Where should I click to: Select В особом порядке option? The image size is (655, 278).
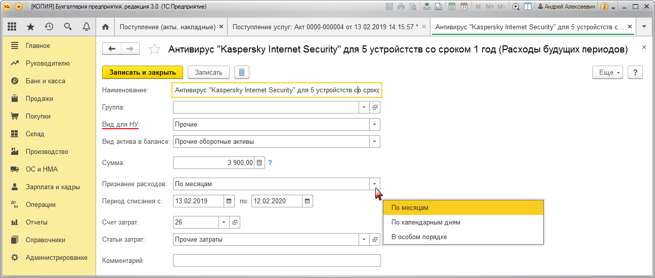[463, 237]
